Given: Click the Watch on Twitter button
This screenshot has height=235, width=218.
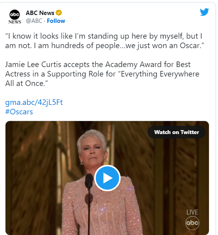Looking at the screenshot, I should pyautogui.click(x=176, y=132).
